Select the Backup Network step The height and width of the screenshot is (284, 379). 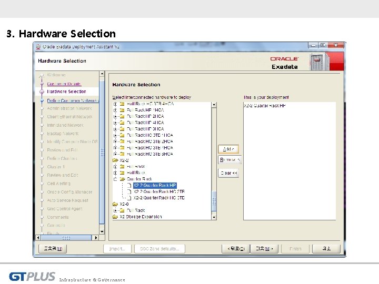tap(63, 134)
